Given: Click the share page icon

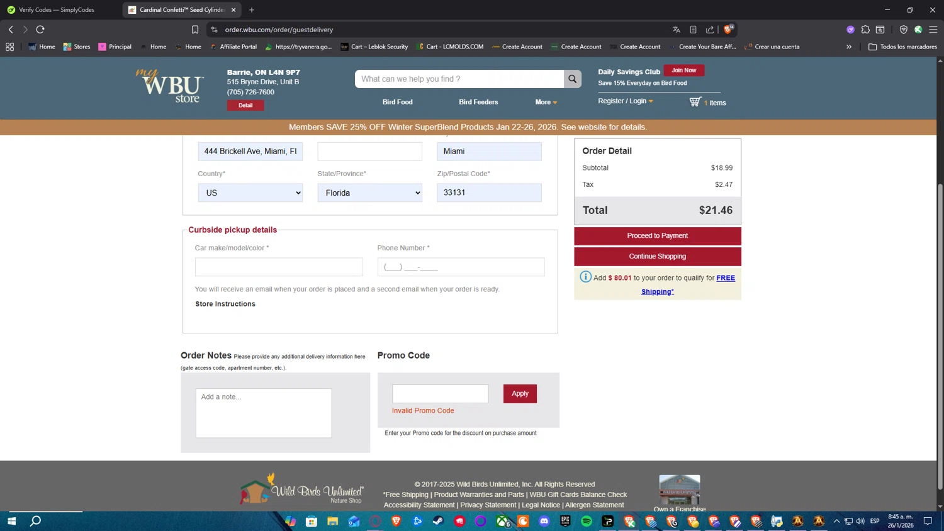Looking at the screenshot, I should [x=710, y=30].
